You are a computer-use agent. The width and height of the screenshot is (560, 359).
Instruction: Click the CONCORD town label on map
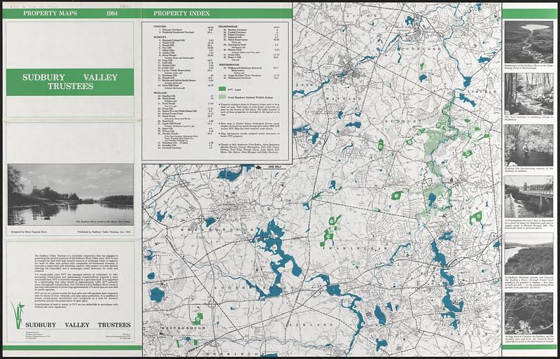click(425, 48)
